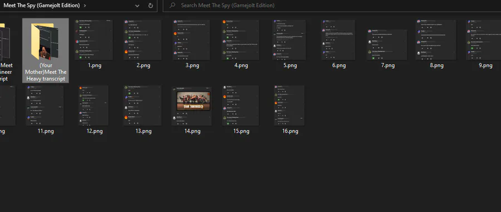The width and height of the screenshot is (501, 212).
Task: Select the 16.png file
Action: click(x=290, y=110)
